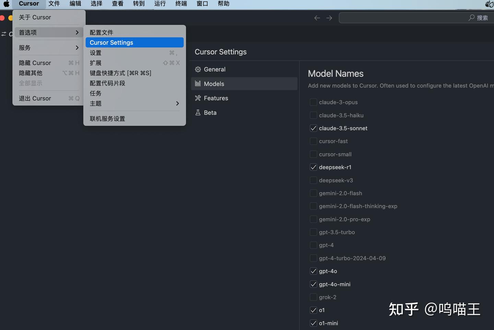Select Cursor Settings in the submenu
The image size is (494, 330).
click(134, 43)
